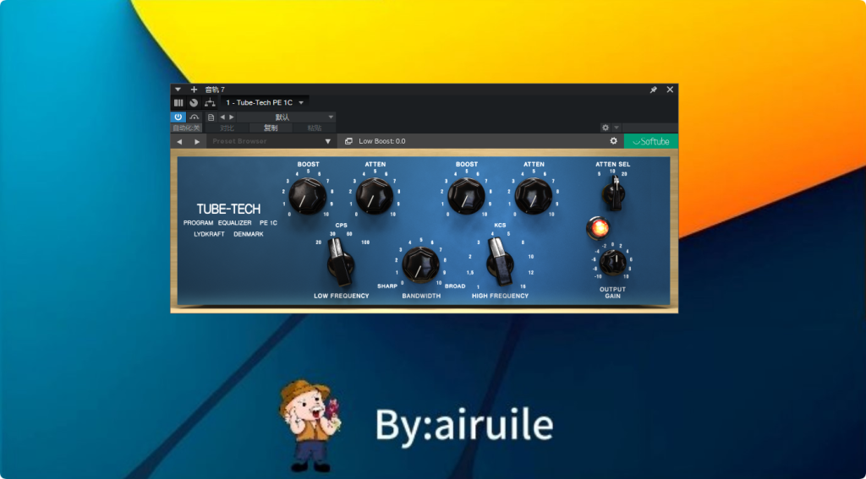Click the low-frequency ATTEN knob
Image resolution: width=866 pixels, height=479 pixels.
click(x=375, y=196)
